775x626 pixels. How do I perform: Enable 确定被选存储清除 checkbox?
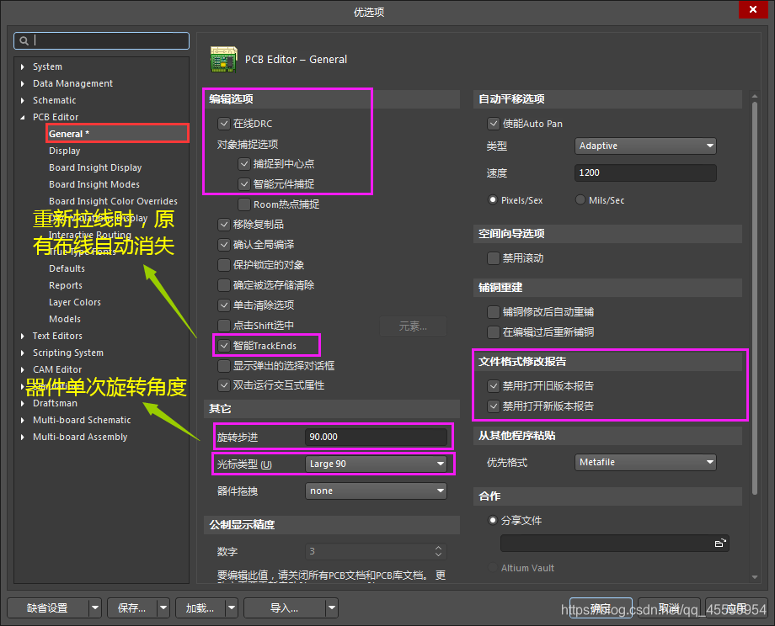pos(224,285)
